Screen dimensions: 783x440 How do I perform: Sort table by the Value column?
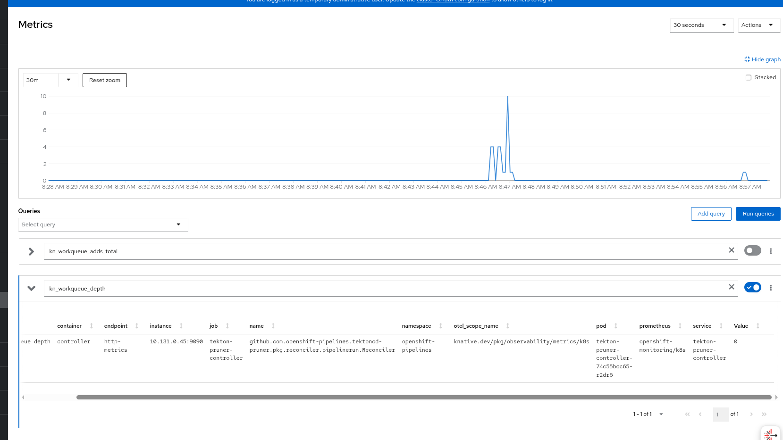coord(747,326)
